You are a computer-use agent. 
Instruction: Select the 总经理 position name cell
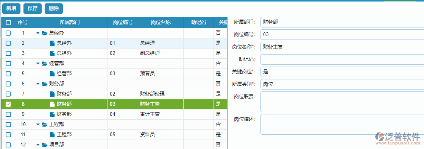[161, 43]
